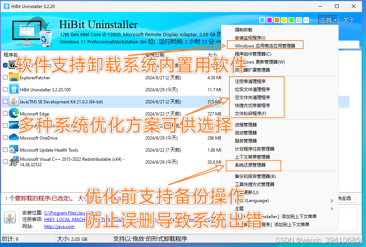Select the light blue theme swatch
366x247 pixels.
(x=262, y=20)
